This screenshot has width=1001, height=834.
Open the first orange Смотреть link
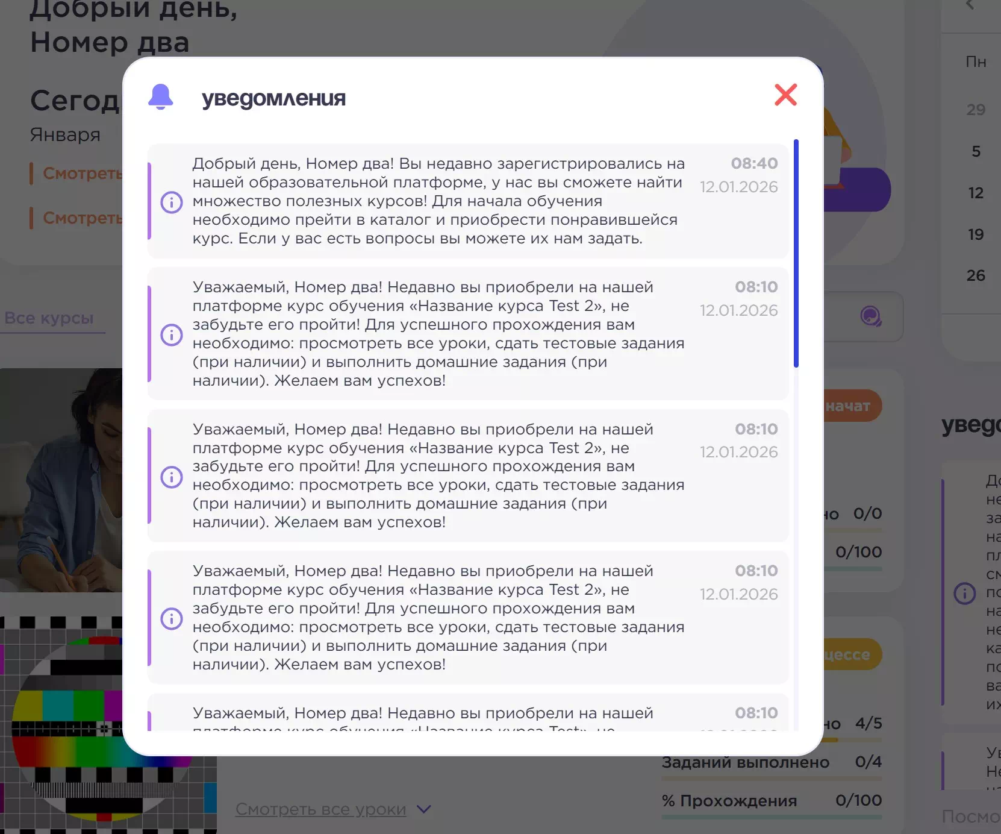[82, 174]
